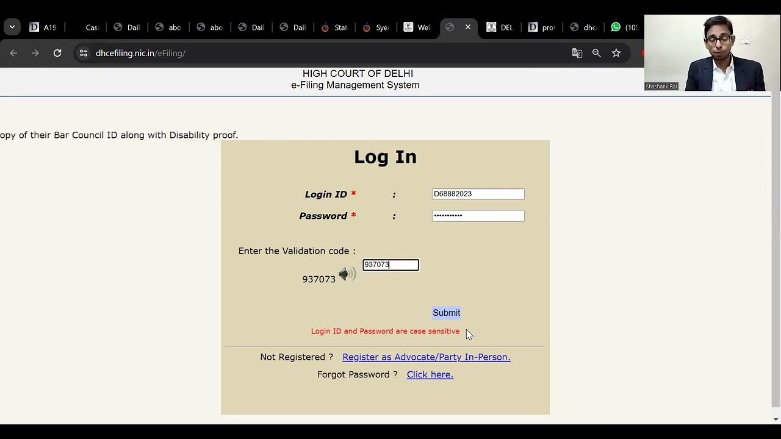Click the 'Log In' heading
This screenshot has height=439, width=781.
point(385,157)
